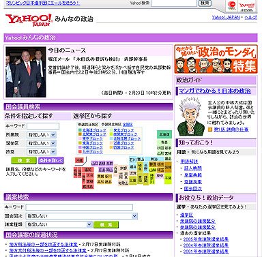Open the 選挙区 dropdown in member search
Viewport: 262px width, 257px height.
[41, 143]
